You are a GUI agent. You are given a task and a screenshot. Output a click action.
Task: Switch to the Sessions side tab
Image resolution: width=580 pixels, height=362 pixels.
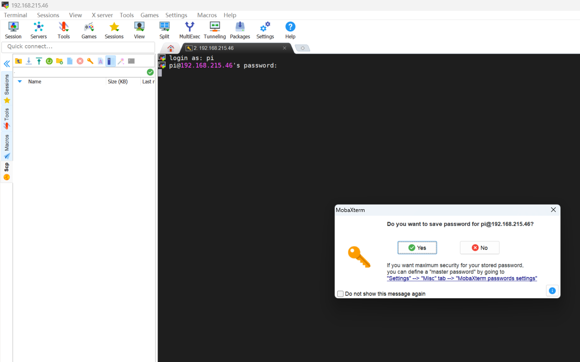click(x=7, y=89)
